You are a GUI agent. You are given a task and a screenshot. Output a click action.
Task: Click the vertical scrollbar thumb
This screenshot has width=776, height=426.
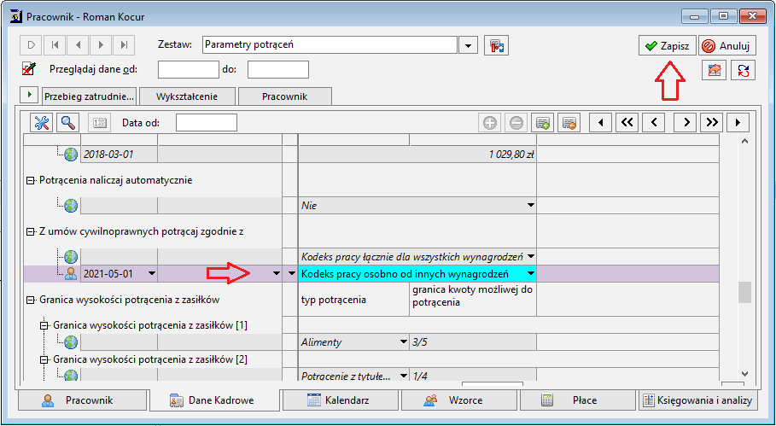click(x=744, y=293)
